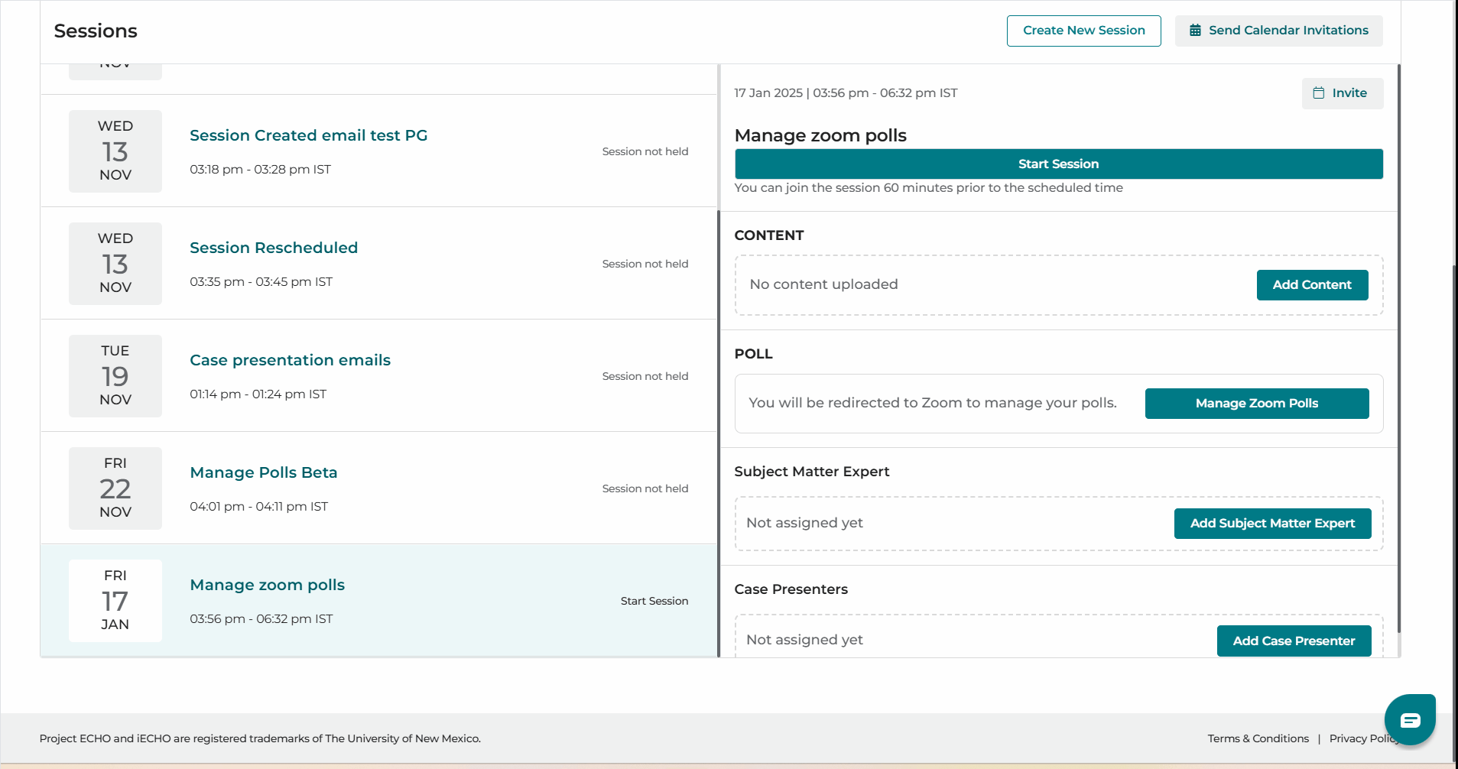Create a new session
Viewport: 1458px width, 769px height.
pos(1083,31)
